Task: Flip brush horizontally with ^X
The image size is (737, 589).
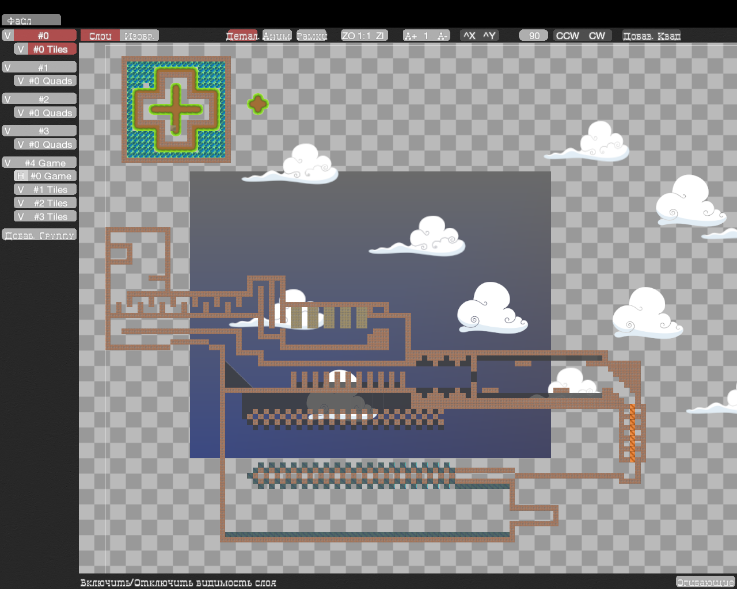Action: [469, 36]
